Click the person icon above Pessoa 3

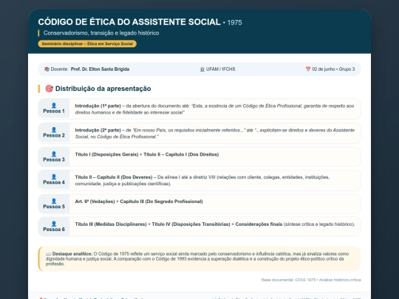[54, 154]
